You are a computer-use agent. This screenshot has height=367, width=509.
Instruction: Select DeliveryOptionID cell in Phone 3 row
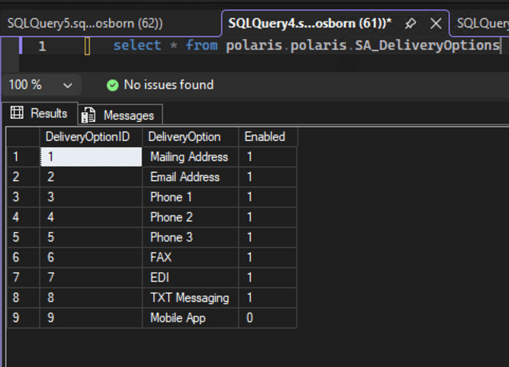[x=91, y=237]
